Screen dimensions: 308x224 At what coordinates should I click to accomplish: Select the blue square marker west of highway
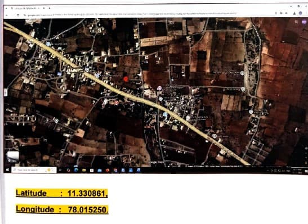coord(60,74)
